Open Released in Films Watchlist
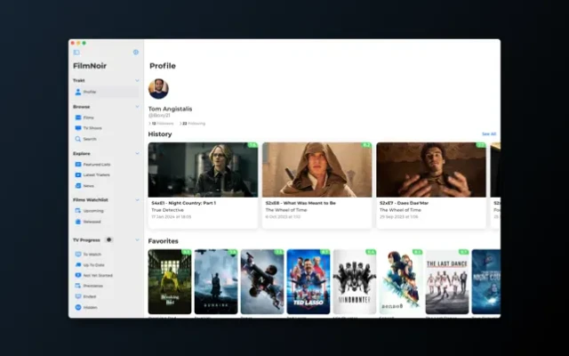 (105, 222)
